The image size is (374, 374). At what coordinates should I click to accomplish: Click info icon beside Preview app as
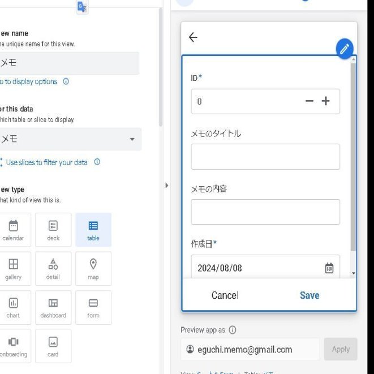[x=233, y=330]
